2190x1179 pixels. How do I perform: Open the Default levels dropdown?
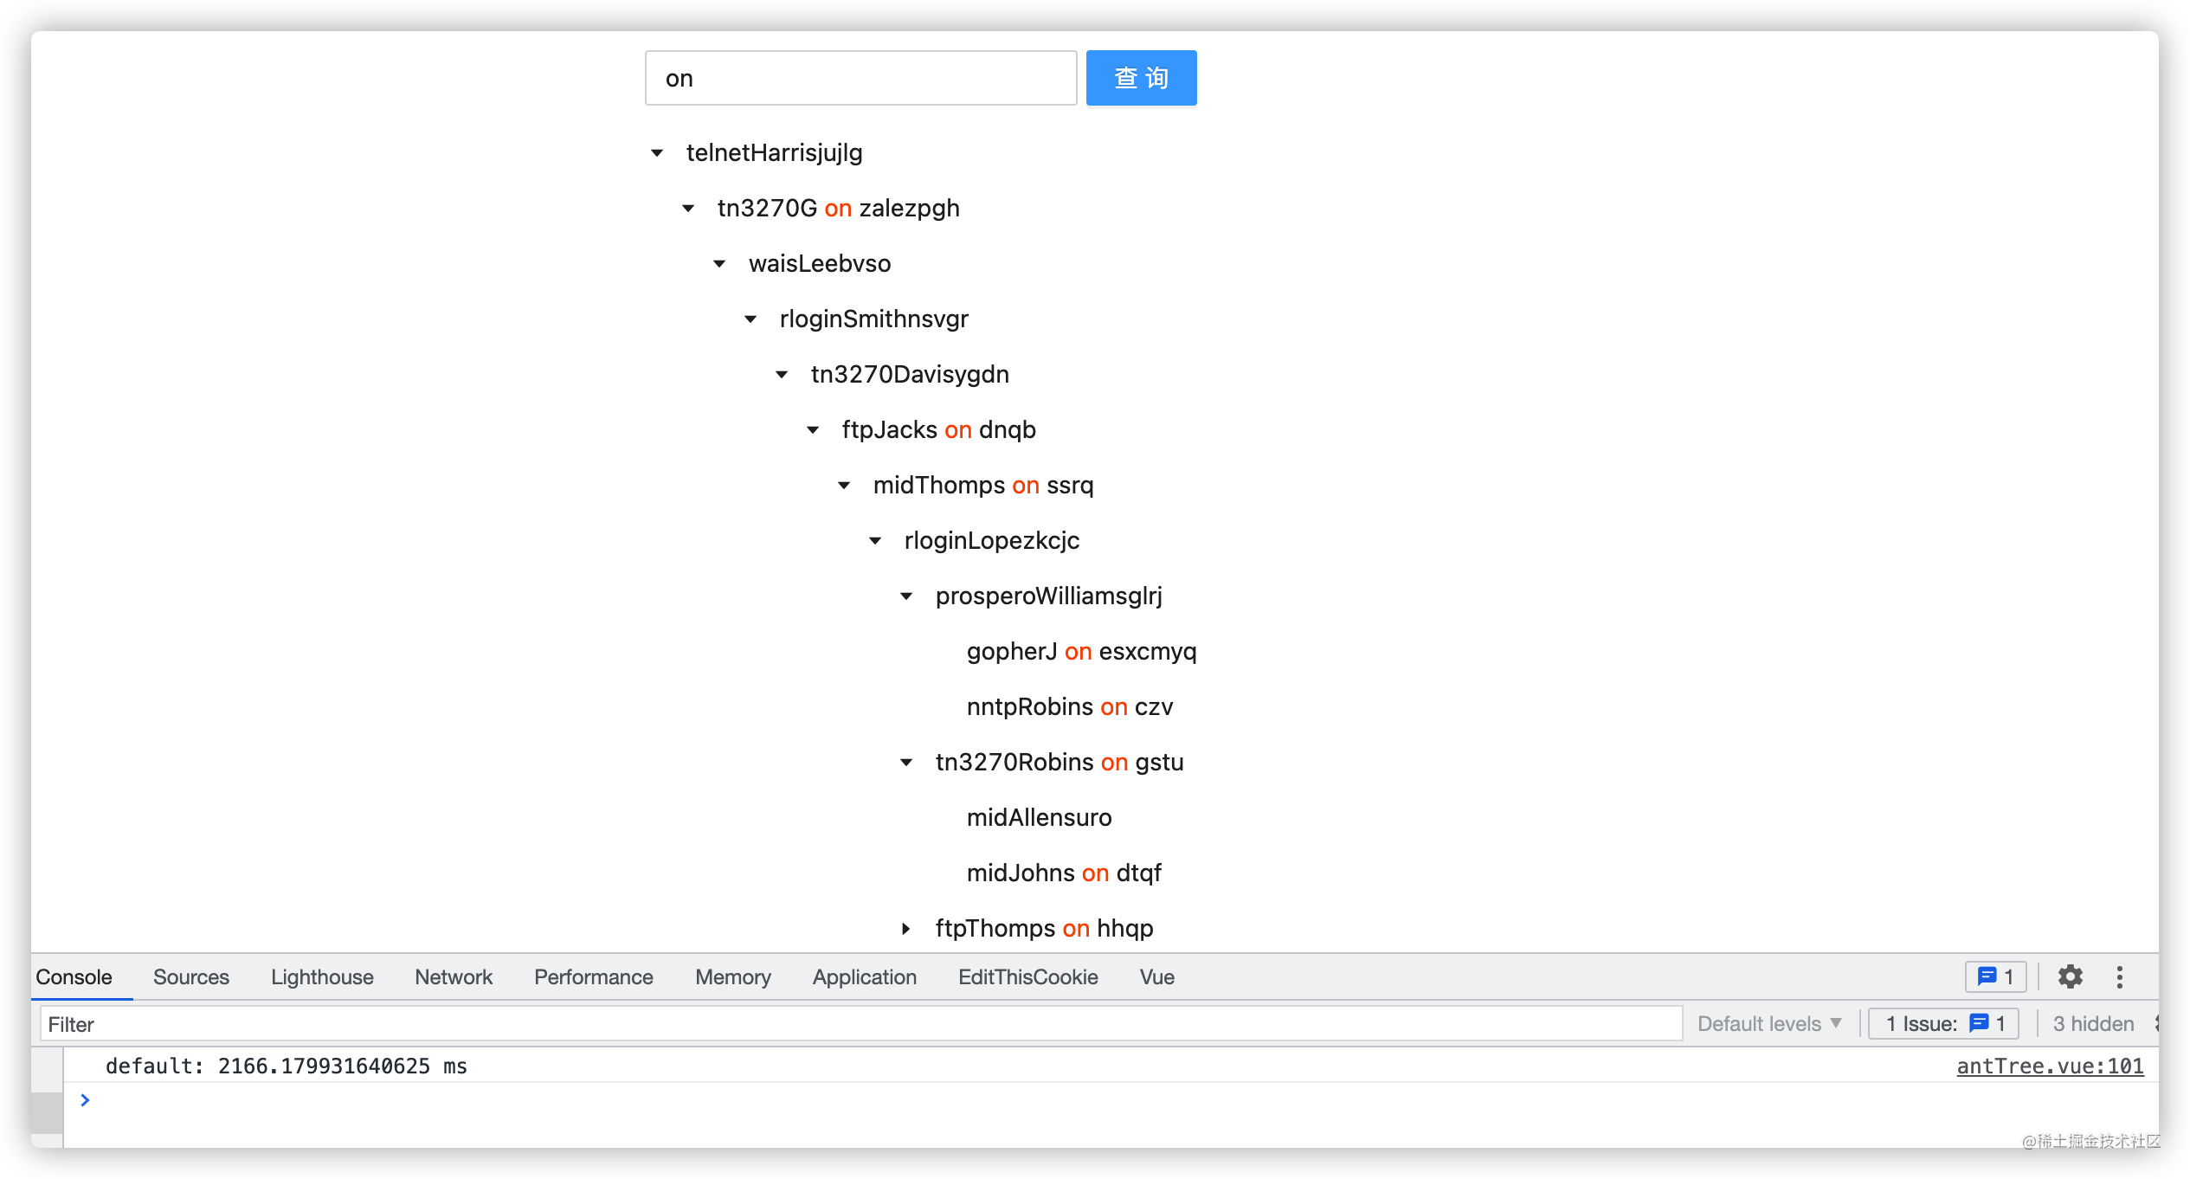(x=1768, y=1023)
